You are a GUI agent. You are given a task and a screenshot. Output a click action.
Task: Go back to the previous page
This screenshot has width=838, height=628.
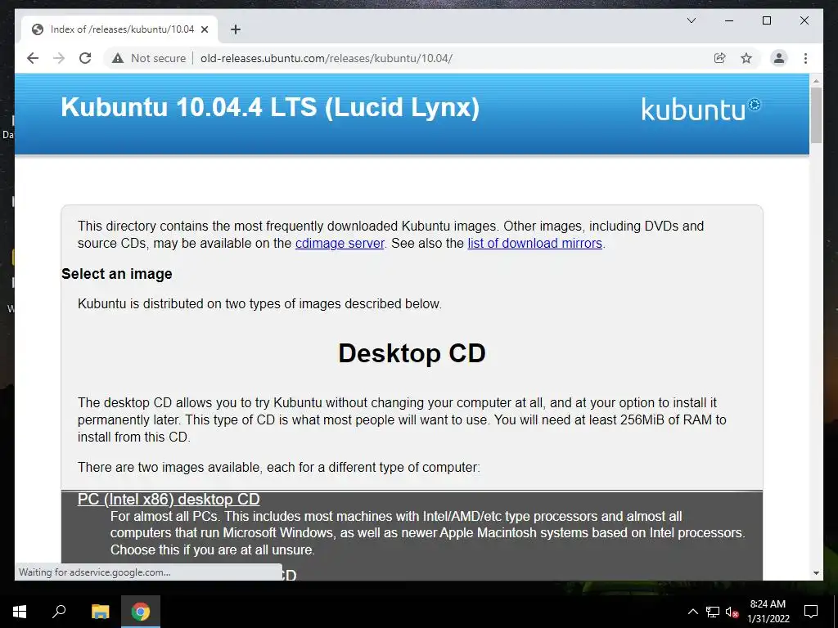33,58
